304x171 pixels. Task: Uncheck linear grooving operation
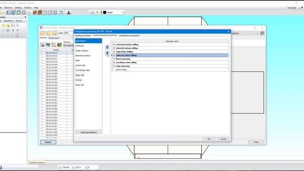(114, 59)
